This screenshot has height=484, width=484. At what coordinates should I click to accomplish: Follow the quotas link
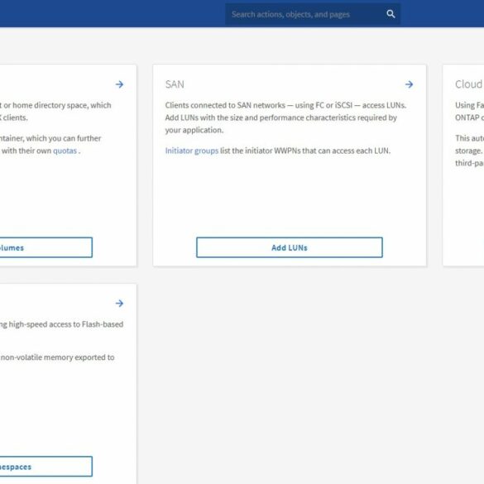pyautogui.click(x=65, y=151)
